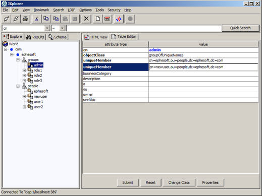The height and width of the screenshot is (196, 262).
Task: Select the Explore tab
Action: (13, 36)
